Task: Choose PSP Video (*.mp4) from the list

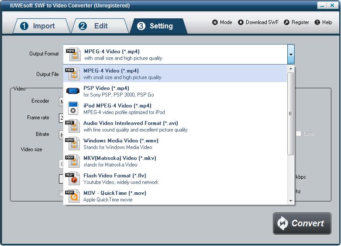Action: click(x=175, y=91)
